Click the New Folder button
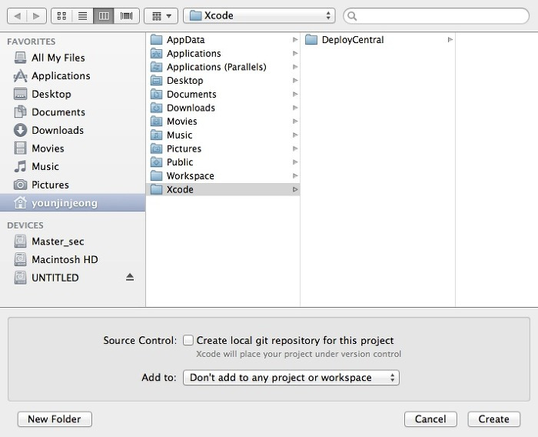This screenshot has height=437, width=538. pos(55,419)
